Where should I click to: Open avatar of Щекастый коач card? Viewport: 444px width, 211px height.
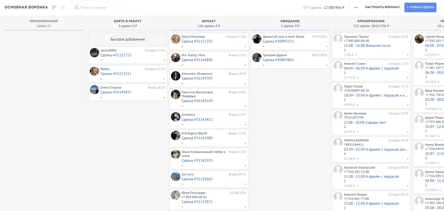coord(257,39)
